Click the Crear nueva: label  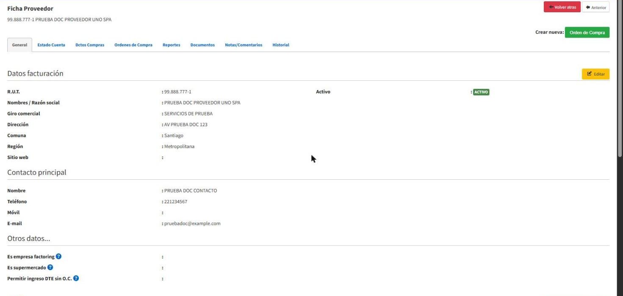pos(549,33)
